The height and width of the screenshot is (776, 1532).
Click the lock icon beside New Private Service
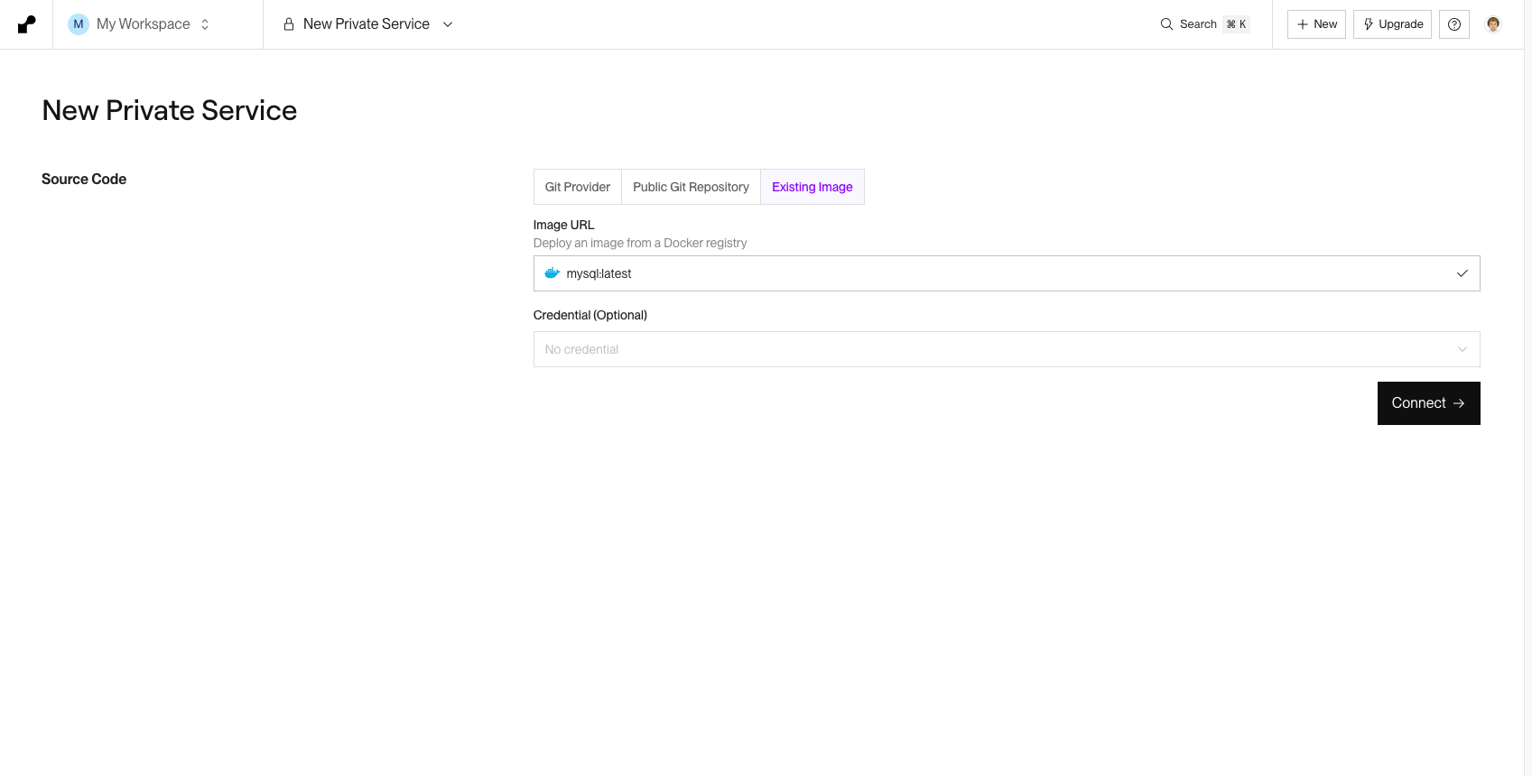tap(289, 24)
